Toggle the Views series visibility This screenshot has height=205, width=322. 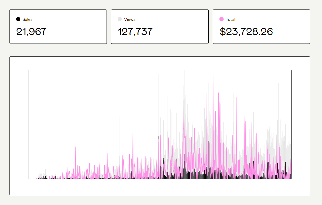tap(119, 19)
